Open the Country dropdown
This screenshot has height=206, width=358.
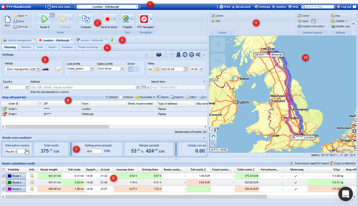[27, 87]
